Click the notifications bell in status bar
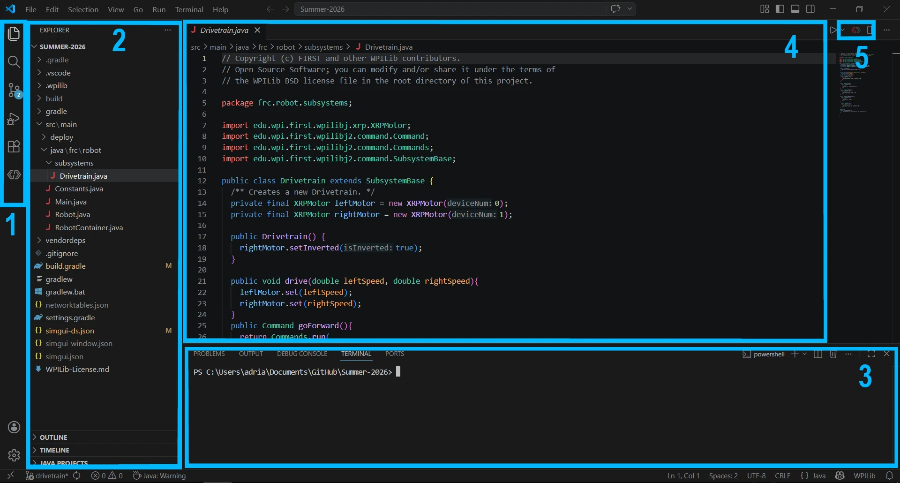900x483 pixels. (x=889, y=475)
